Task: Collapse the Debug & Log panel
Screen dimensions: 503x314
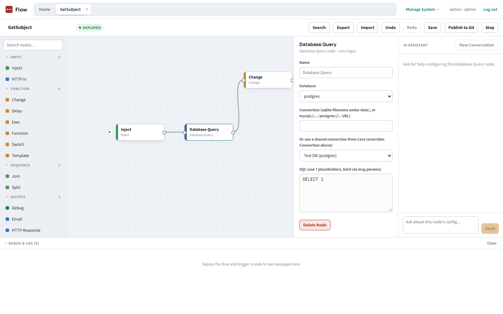Action: [x=22, y=244]
